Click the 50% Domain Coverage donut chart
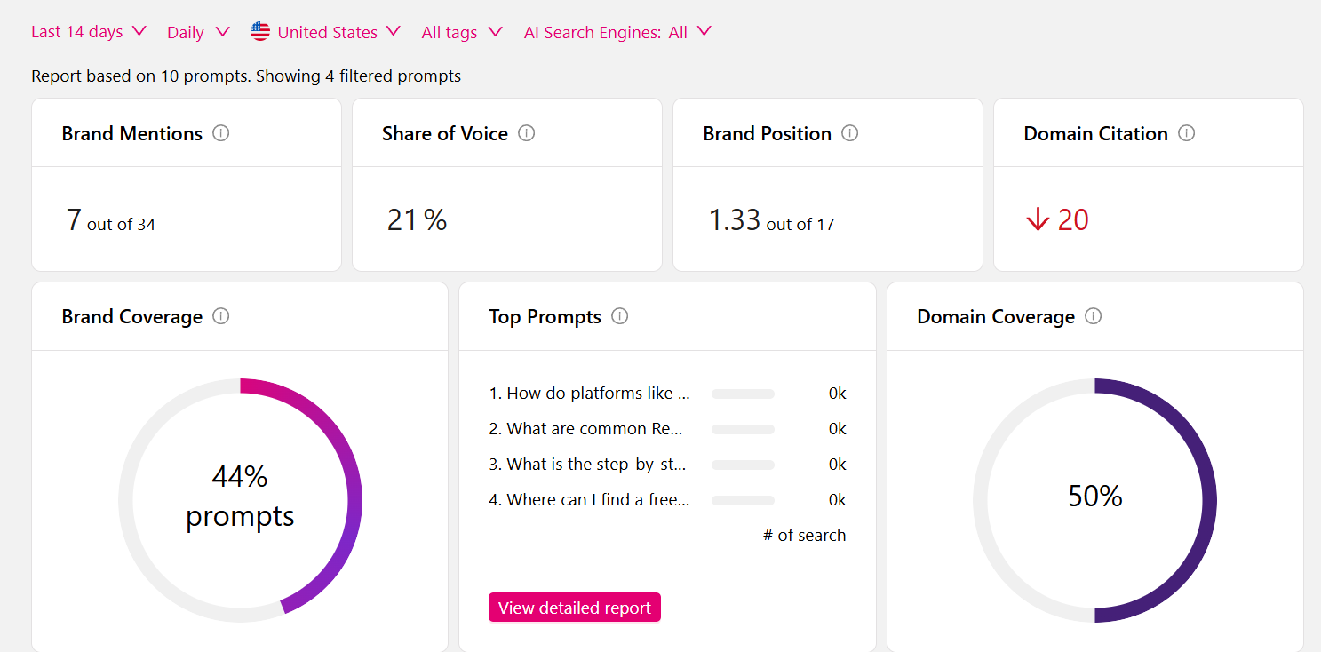The image size is (1321, 652). click(1094, 500)
